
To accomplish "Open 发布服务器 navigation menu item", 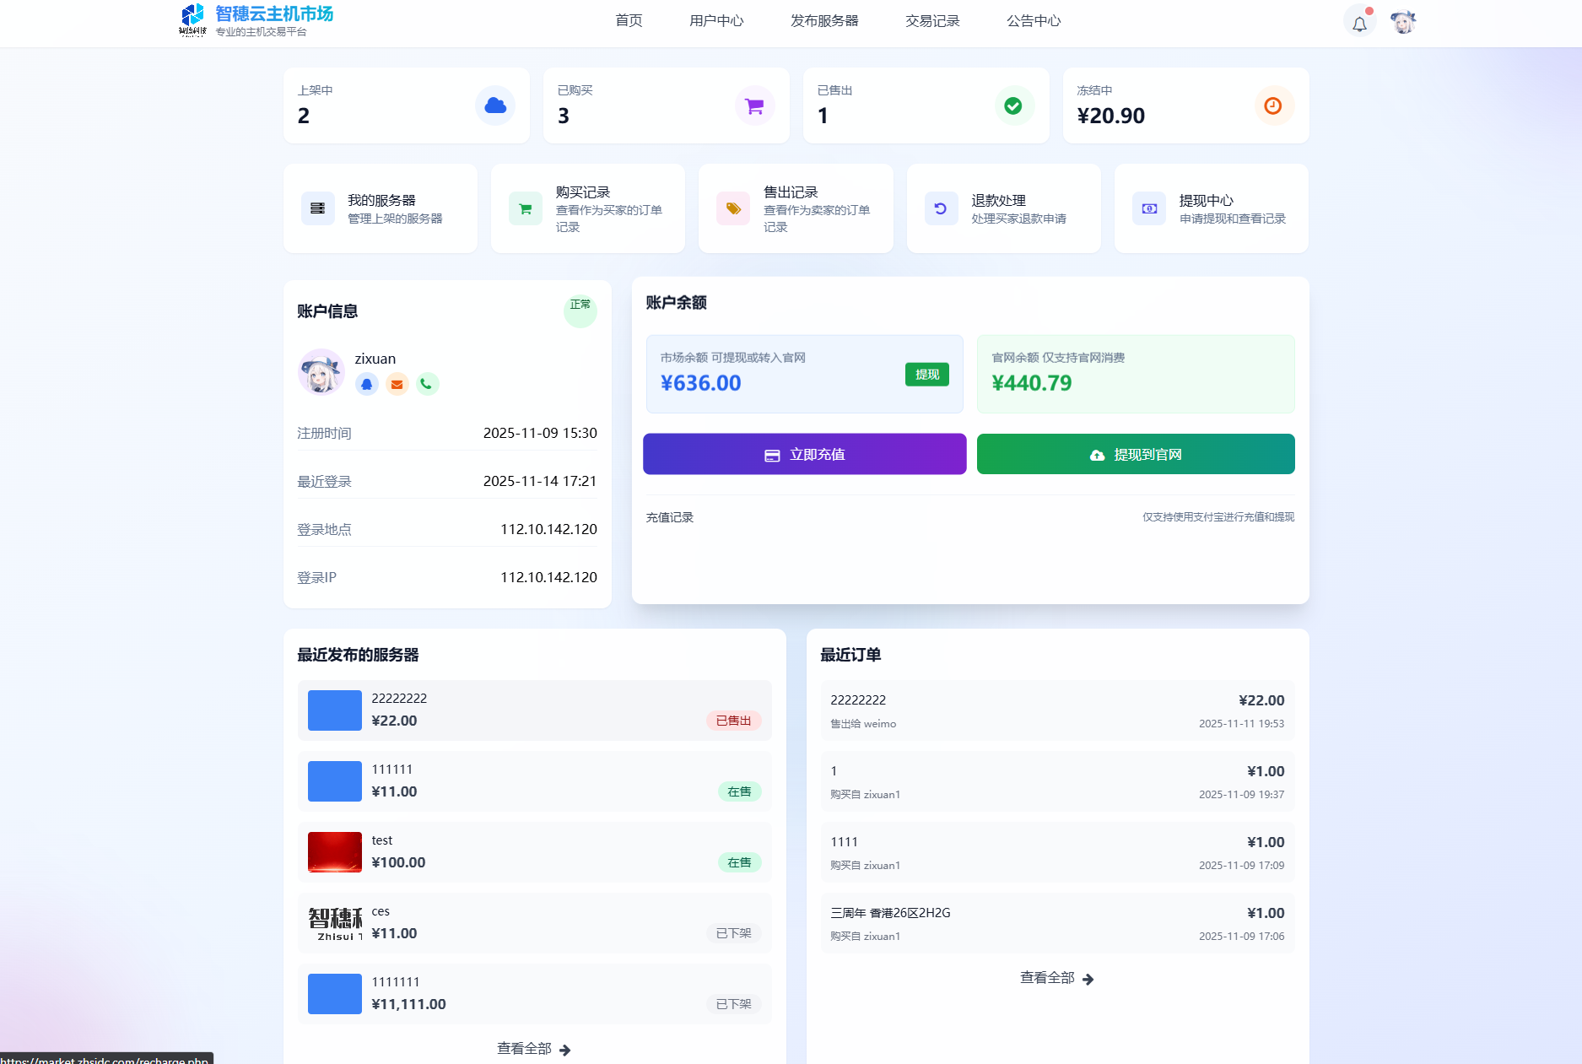I will coord(824,21).
